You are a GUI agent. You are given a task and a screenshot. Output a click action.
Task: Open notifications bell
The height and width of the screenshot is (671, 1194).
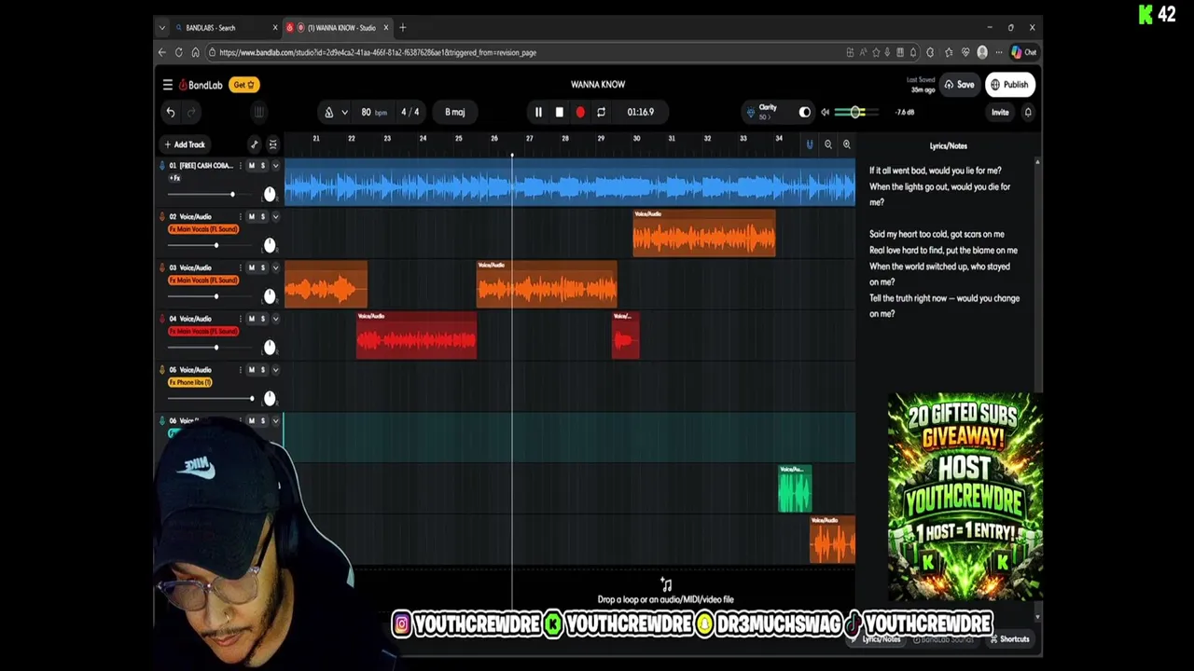(1028, 112)
